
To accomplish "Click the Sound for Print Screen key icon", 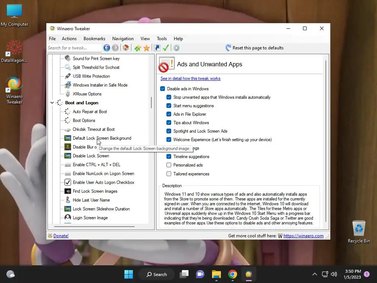I will (68, 58).
